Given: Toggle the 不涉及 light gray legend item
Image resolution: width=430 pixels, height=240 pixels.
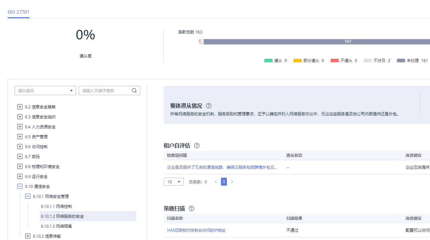Looking at the screenshot, I should (377, 61).
